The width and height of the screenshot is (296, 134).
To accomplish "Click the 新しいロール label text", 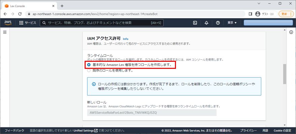I will click(x=97, y=102).
